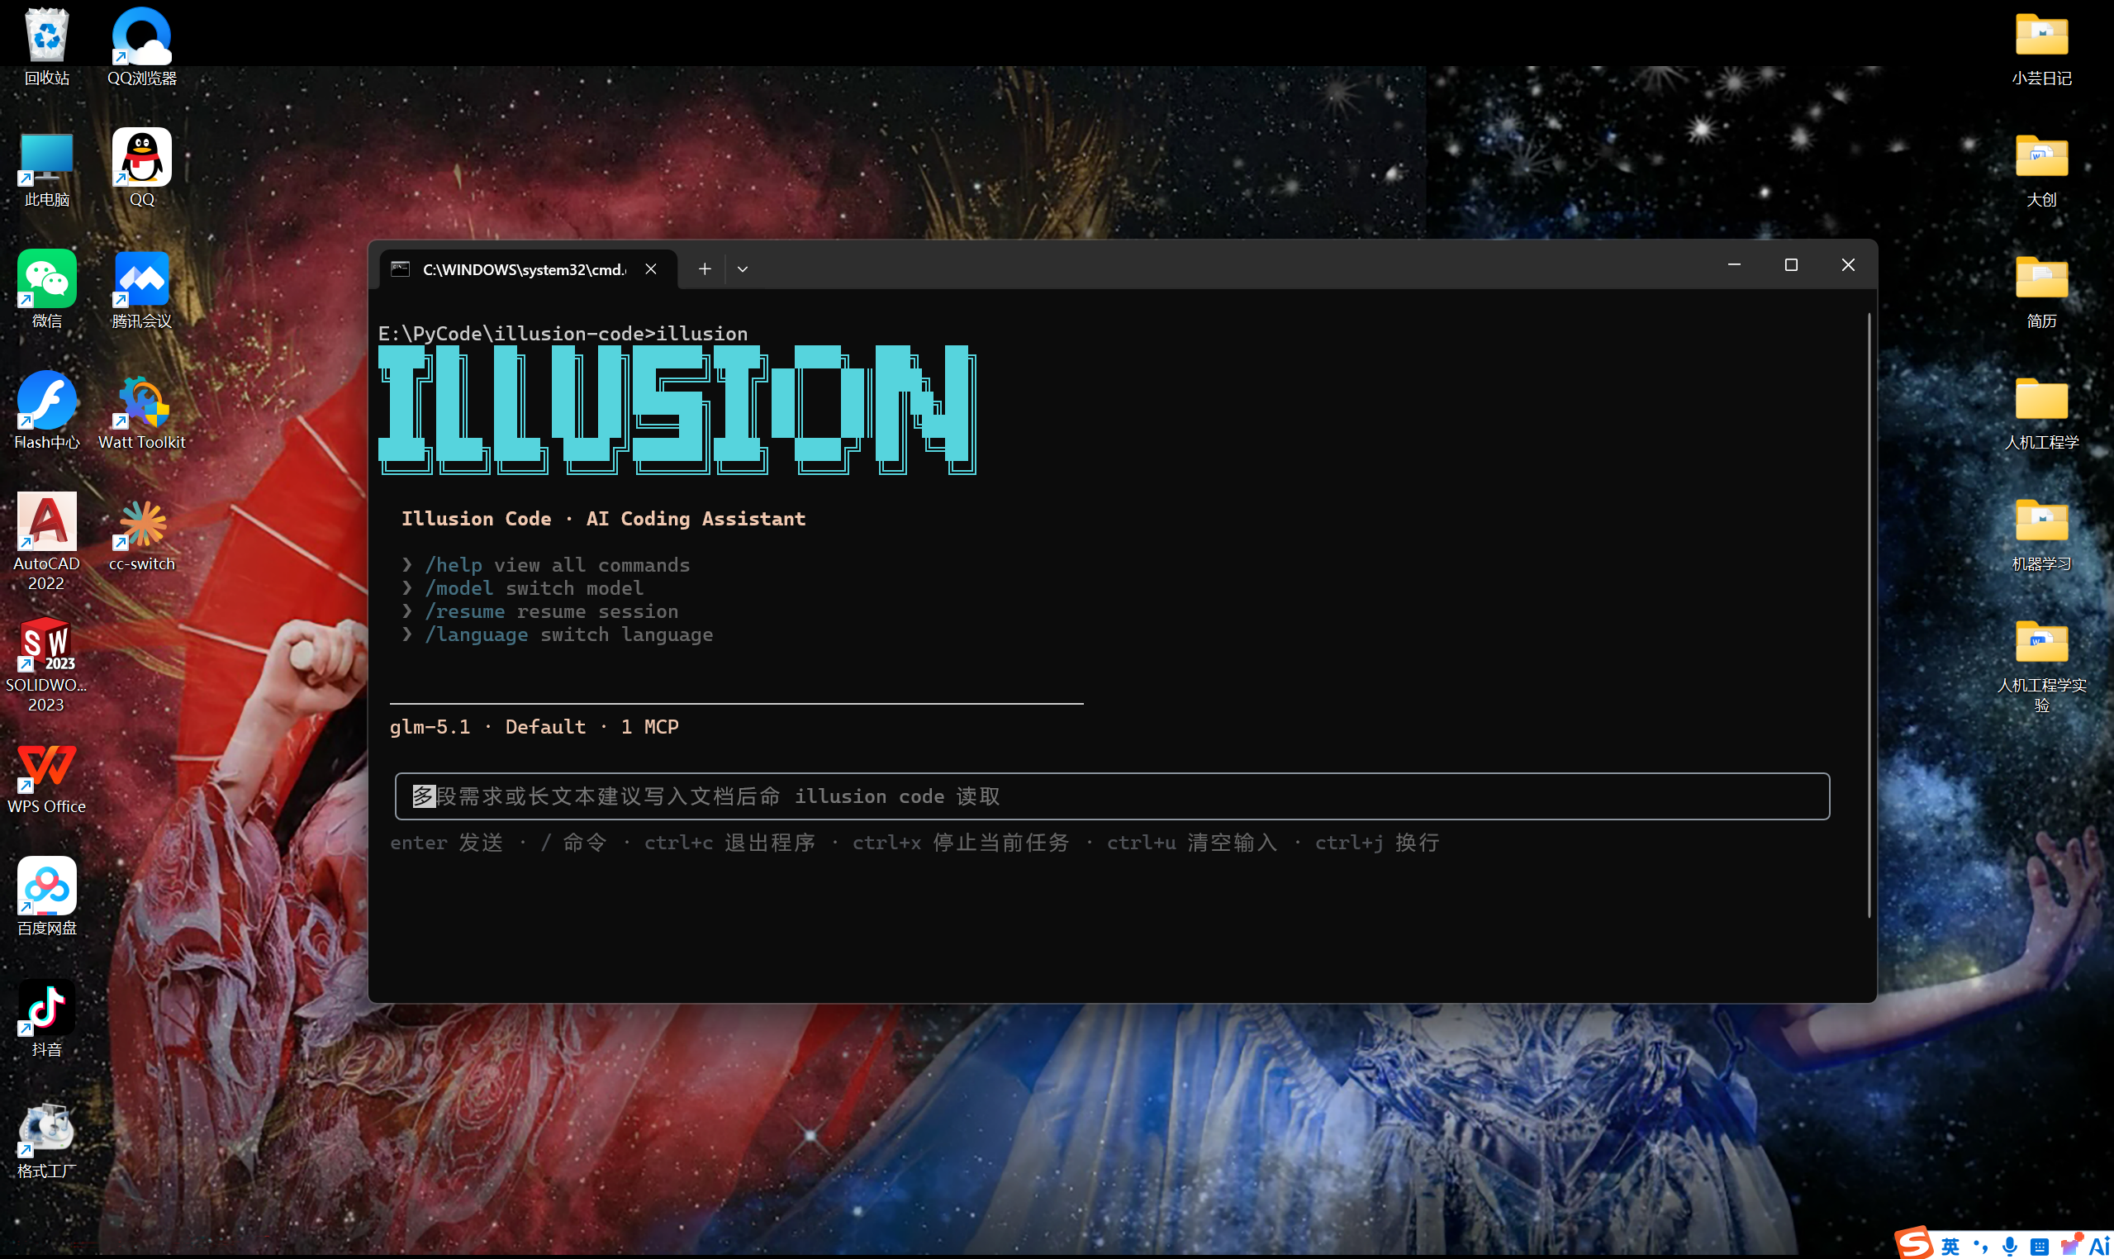This screenshot has width=2114, height=1259.
Task: Expand the terminal profile dropdown arrow
Action: [x=743, y=269]
